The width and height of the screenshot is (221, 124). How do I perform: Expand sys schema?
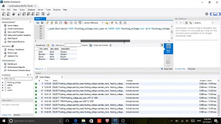click(3, 88)
